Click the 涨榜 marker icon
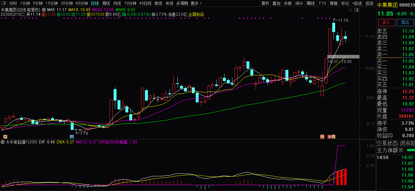This screenshot has height=191, width=415. click(x=331, y=136)
